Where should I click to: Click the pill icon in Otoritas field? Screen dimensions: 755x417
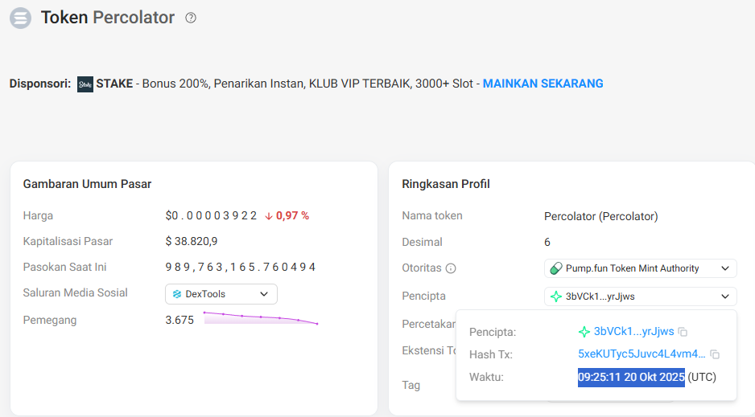(555, 268)
